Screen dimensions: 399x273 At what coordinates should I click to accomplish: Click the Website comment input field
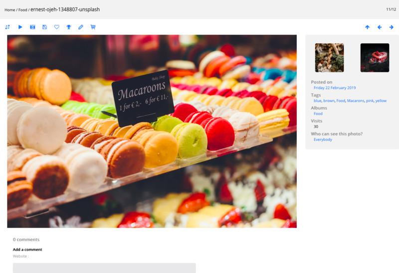click(104, 268)
